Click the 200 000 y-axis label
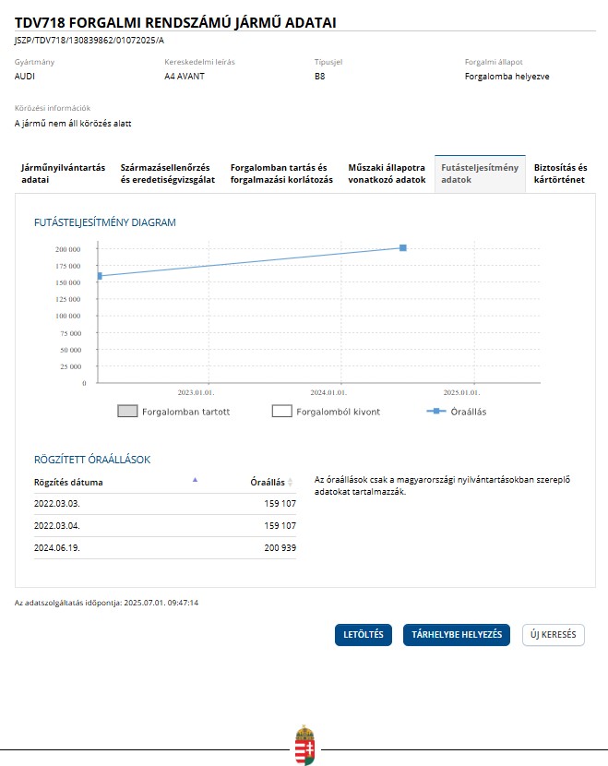The height and width of the screenshot is (766, 608). click(68, 249)
